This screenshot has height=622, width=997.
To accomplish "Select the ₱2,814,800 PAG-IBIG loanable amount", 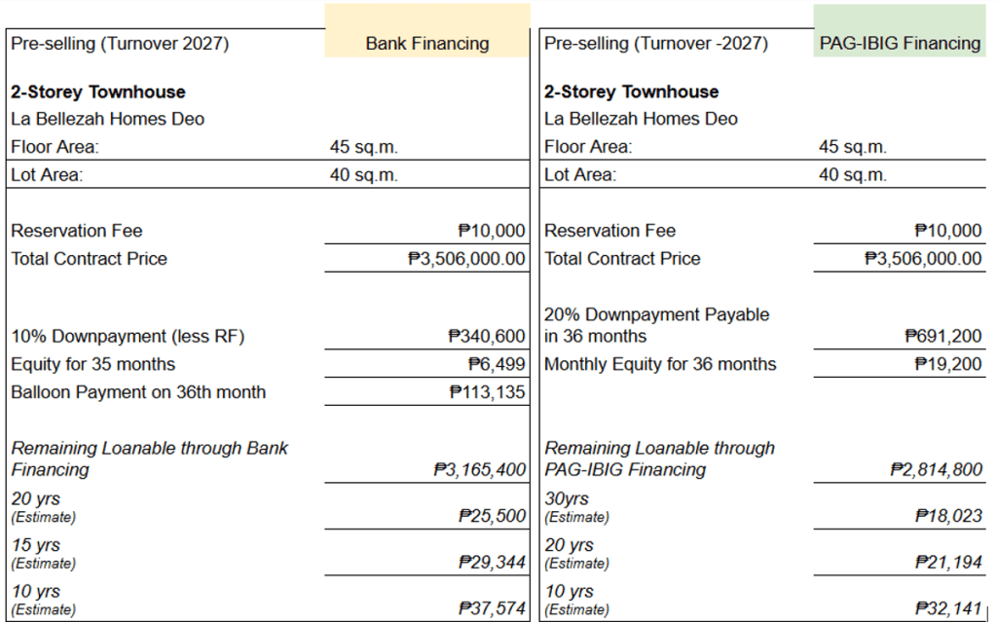I will click(936, 470).
